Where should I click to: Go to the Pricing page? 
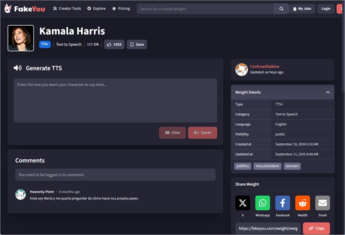click(121, 8)
